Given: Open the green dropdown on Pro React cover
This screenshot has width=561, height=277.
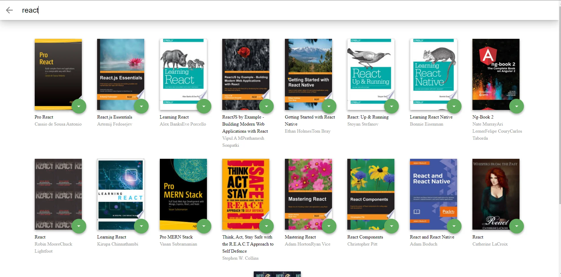Looking at the screenshot, I should [79, 106].
